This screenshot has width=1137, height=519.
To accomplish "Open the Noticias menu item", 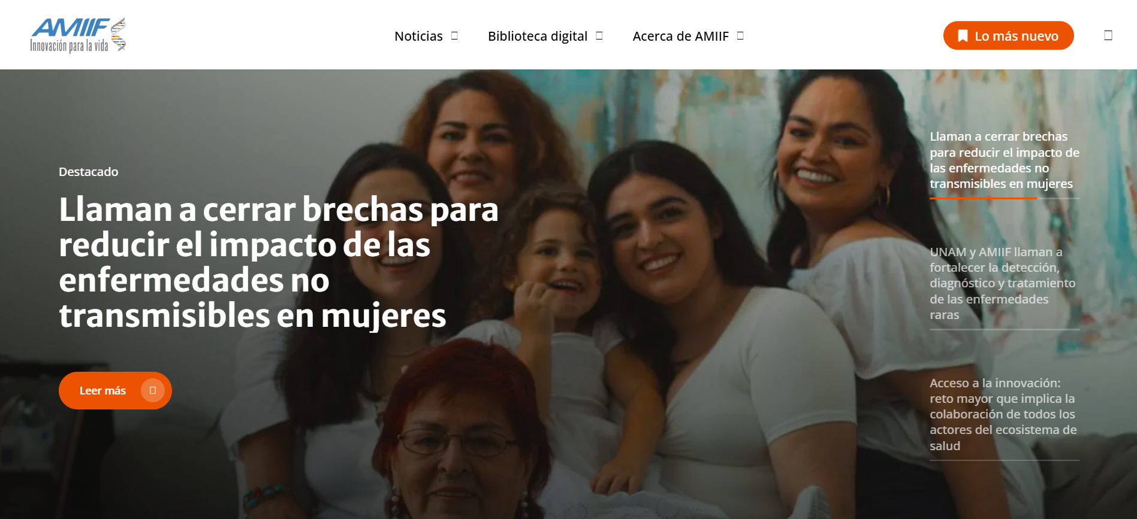I will (x=418, y=36).
